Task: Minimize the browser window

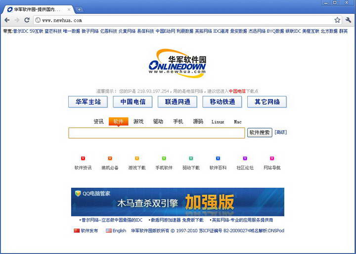Action: pyautogui.click(x=326, y=3)
